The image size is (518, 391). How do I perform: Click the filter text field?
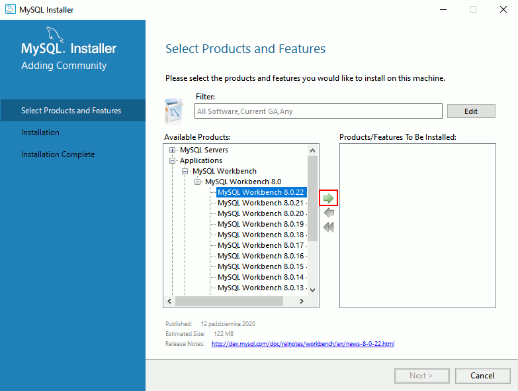point(318,111)
